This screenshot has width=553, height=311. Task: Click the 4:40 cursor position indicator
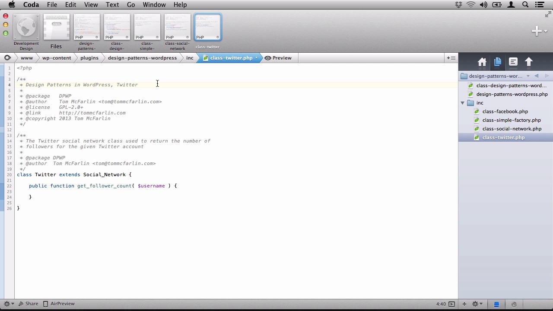441,304
